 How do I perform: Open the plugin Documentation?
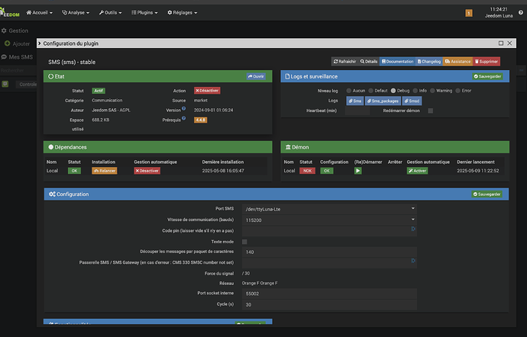397,62
